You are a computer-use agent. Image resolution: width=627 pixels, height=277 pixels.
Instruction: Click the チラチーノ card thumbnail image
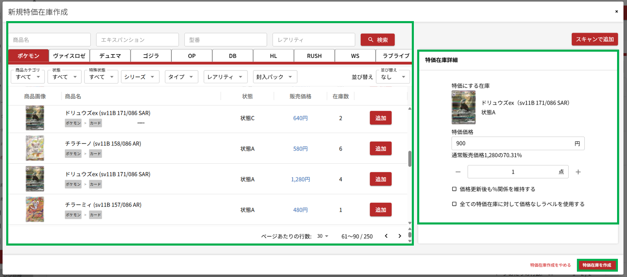(35, 148)
